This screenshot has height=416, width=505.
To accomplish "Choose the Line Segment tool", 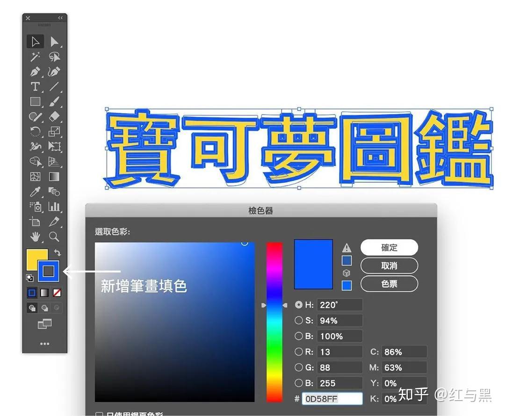I will tap(54, 86).
